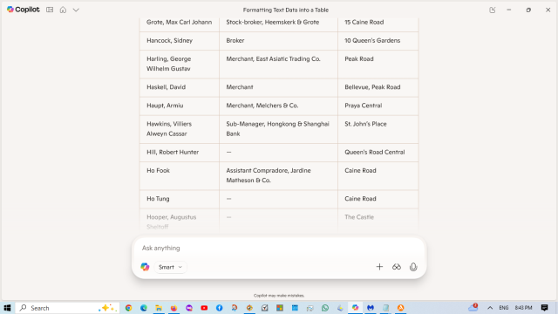
Task: Click the plus icon to add attachment
Action: pos(379,267)
